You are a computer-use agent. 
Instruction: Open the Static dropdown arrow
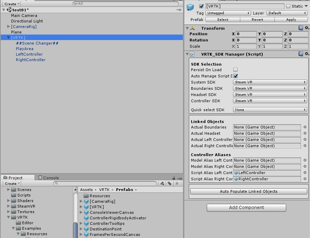coord(306,6)
